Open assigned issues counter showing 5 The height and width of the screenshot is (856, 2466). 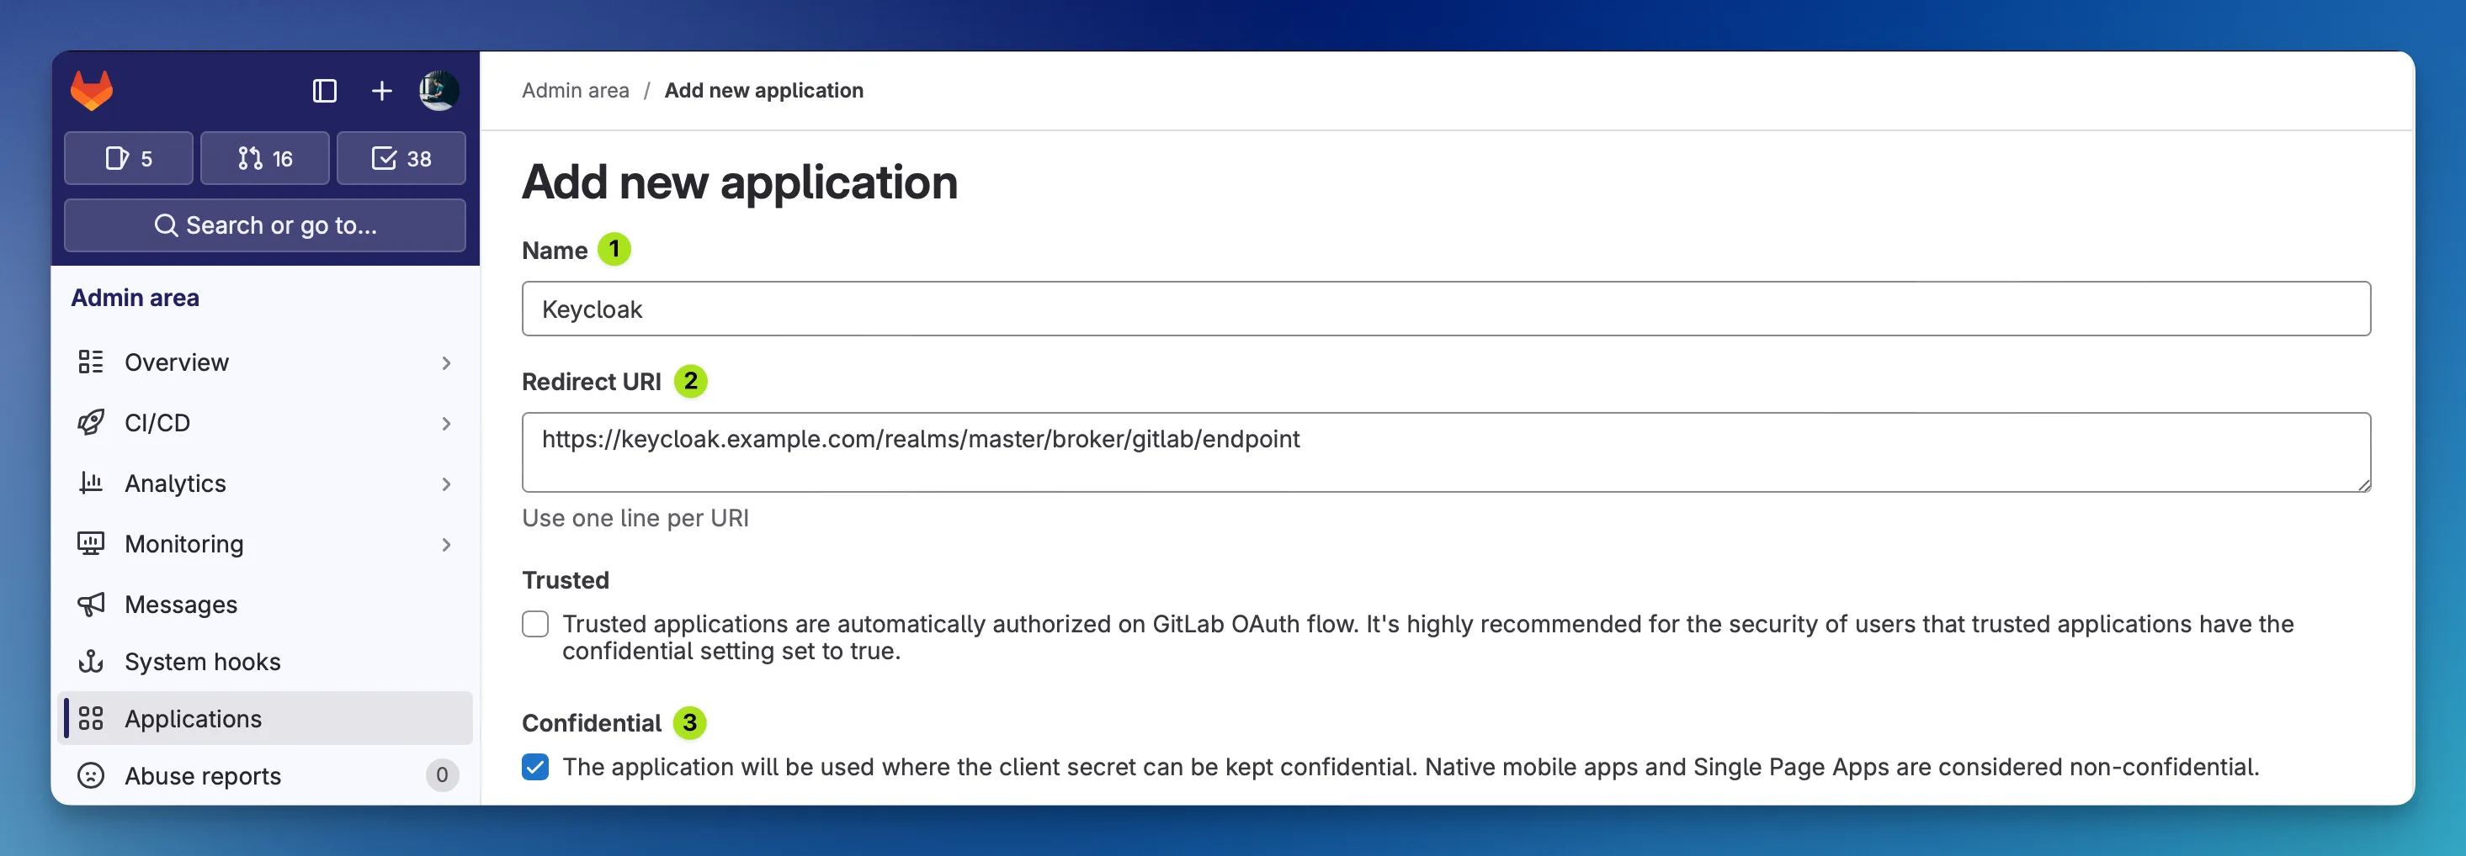click(130, 158)
